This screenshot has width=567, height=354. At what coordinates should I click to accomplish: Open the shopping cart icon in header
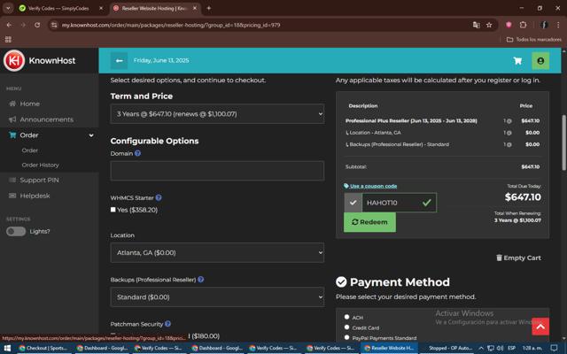tap(517, 61)
